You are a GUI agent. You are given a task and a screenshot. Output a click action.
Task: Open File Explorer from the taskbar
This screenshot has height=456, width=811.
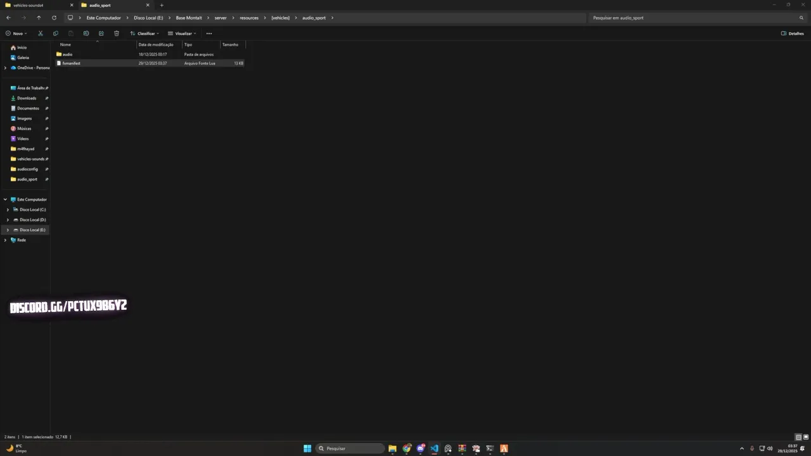(x=392, y=448)
